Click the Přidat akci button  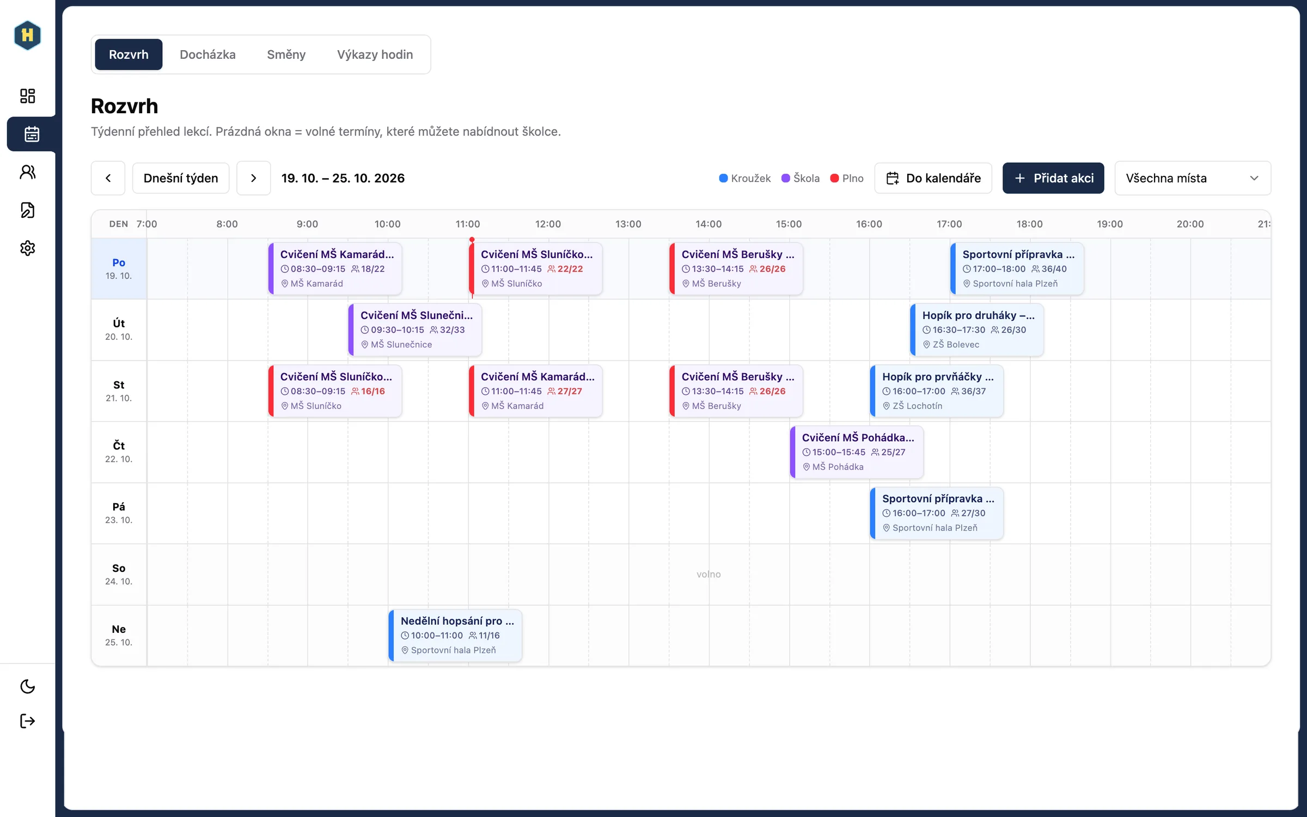1053,178
